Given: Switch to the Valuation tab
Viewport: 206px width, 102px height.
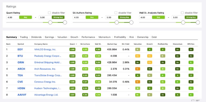Looking at the screenshot, I should point(62,37).
